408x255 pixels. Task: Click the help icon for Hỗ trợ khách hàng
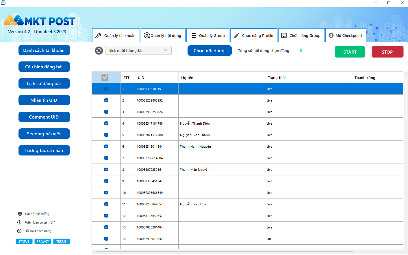(19, 231)
